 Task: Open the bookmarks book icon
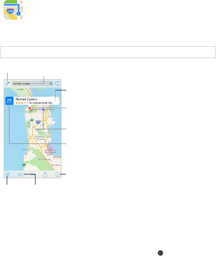pos(58,84)
